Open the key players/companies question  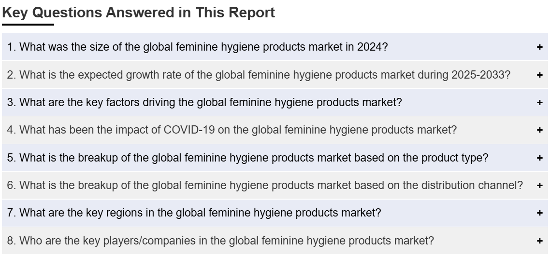(x=275, y=241)
